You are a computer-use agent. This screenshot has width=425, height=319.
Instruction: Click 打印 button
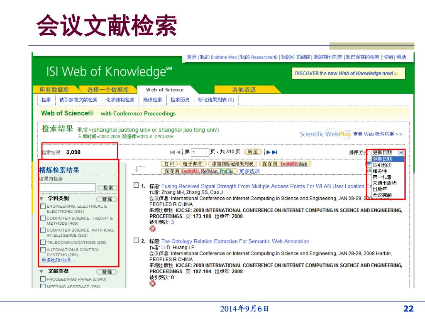coord(169,164)
